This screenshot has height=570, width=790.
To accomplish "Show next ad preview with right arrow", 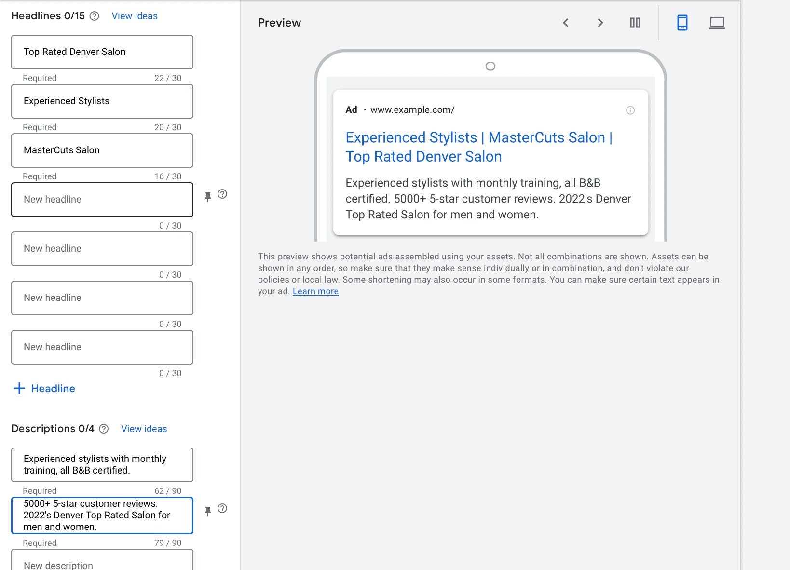I will click(600, 23).
